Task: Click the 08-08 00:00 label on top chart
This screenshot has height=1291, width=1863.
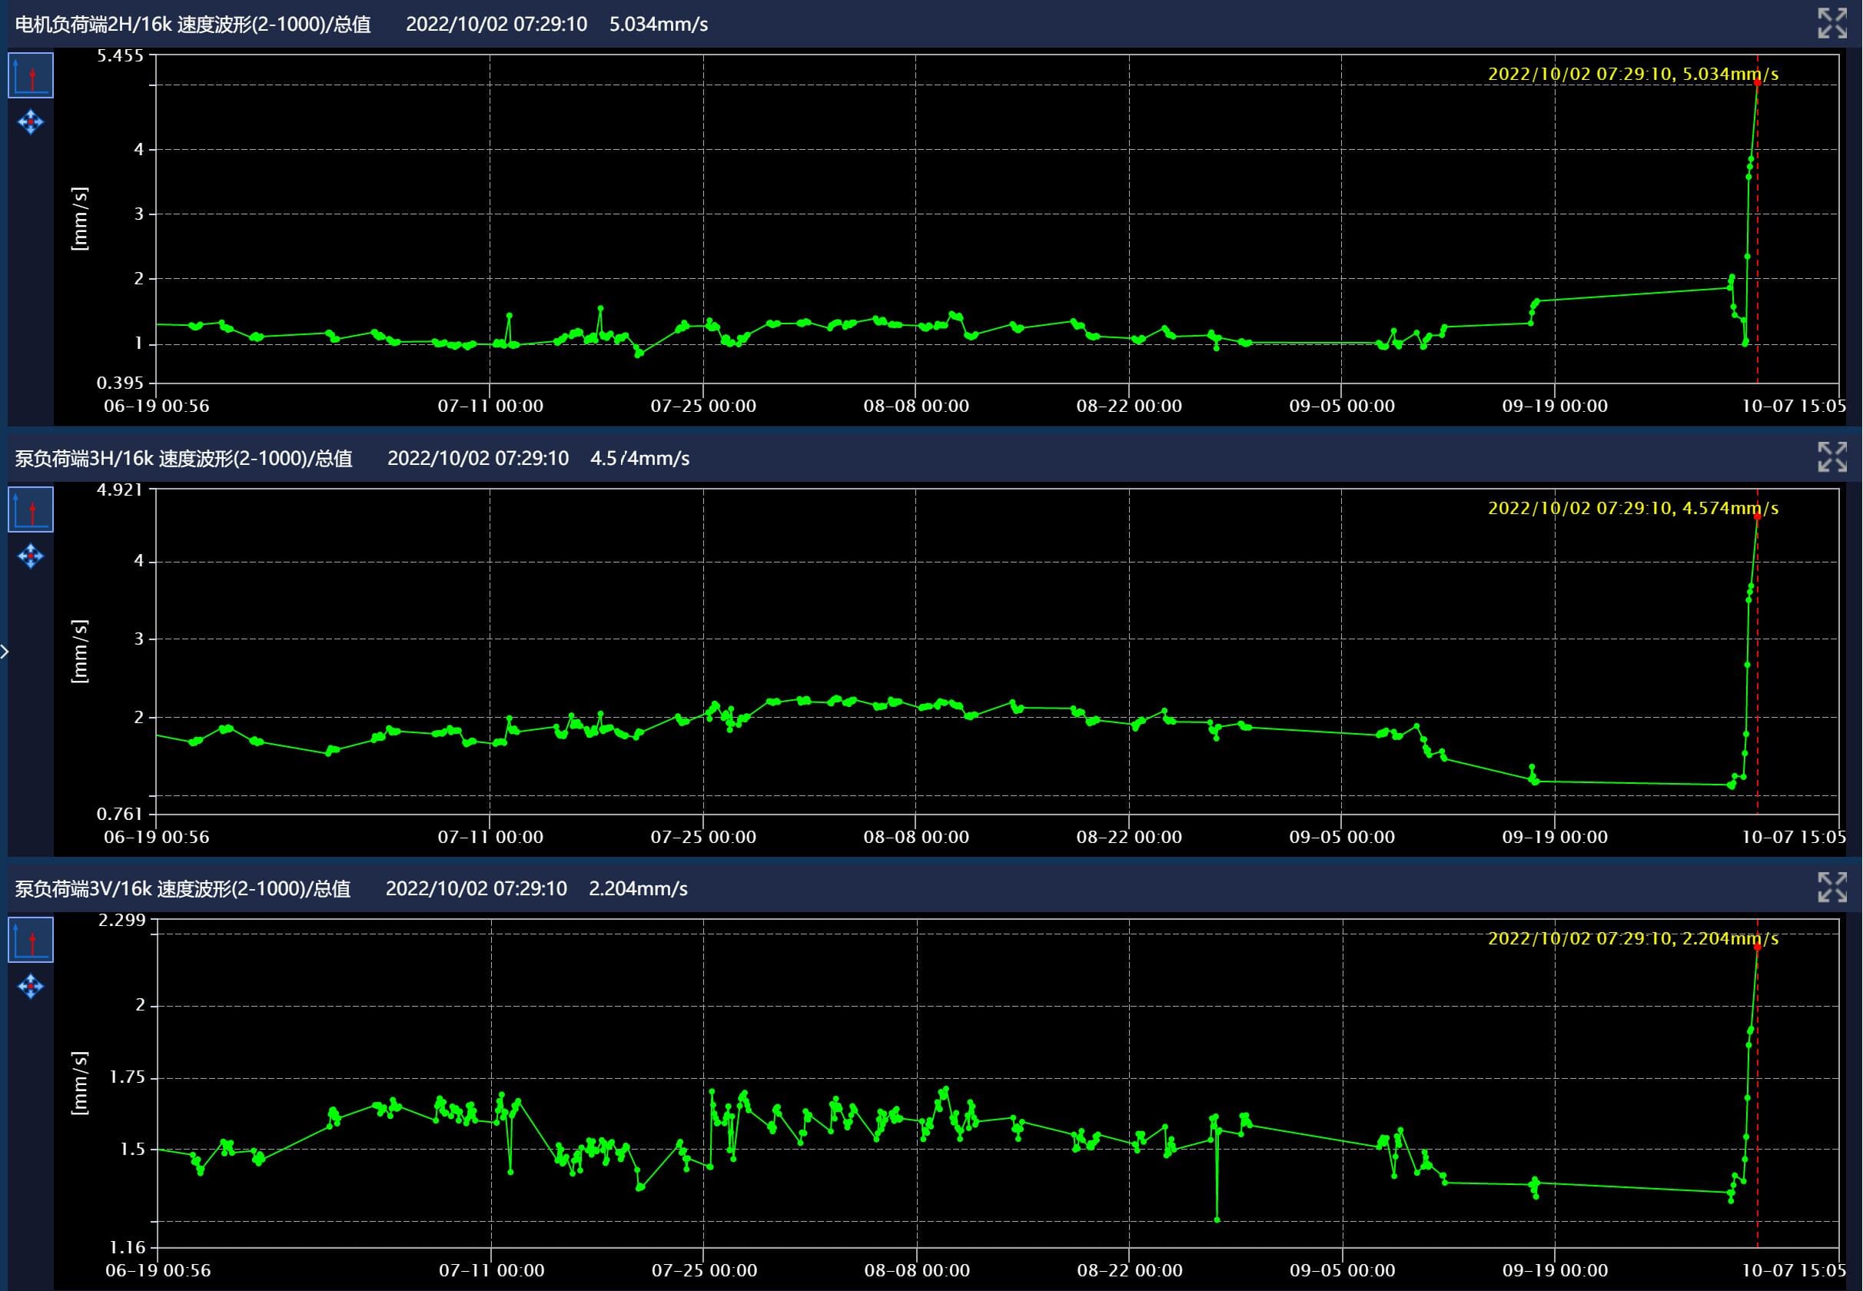Action: (915, 406)
